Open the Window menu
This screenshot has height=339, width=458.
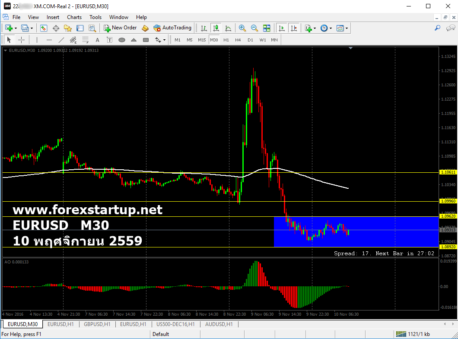tap(118, 17)
